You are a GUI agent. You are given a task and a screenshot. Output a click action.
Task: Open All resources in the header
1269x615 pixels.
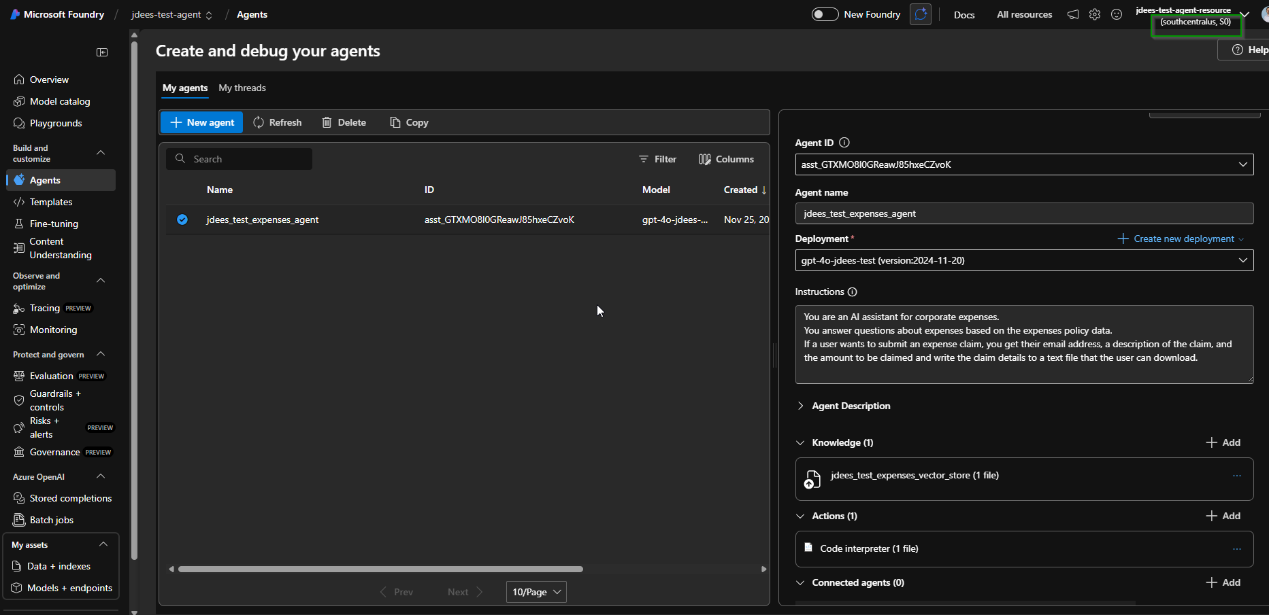tap(1024, 14)
